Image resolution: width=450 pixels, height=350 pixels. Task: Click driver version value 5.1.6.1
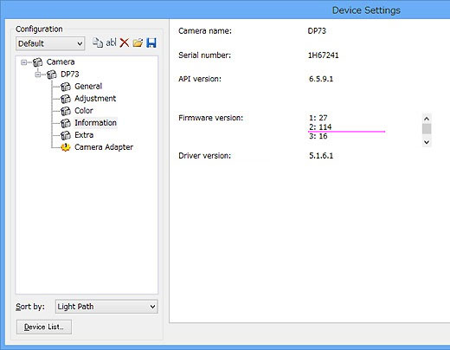tap(321, 156)
